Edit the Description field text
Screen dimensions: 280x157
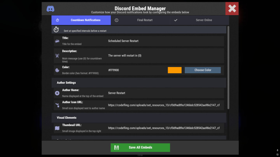[x=165, y=55]
